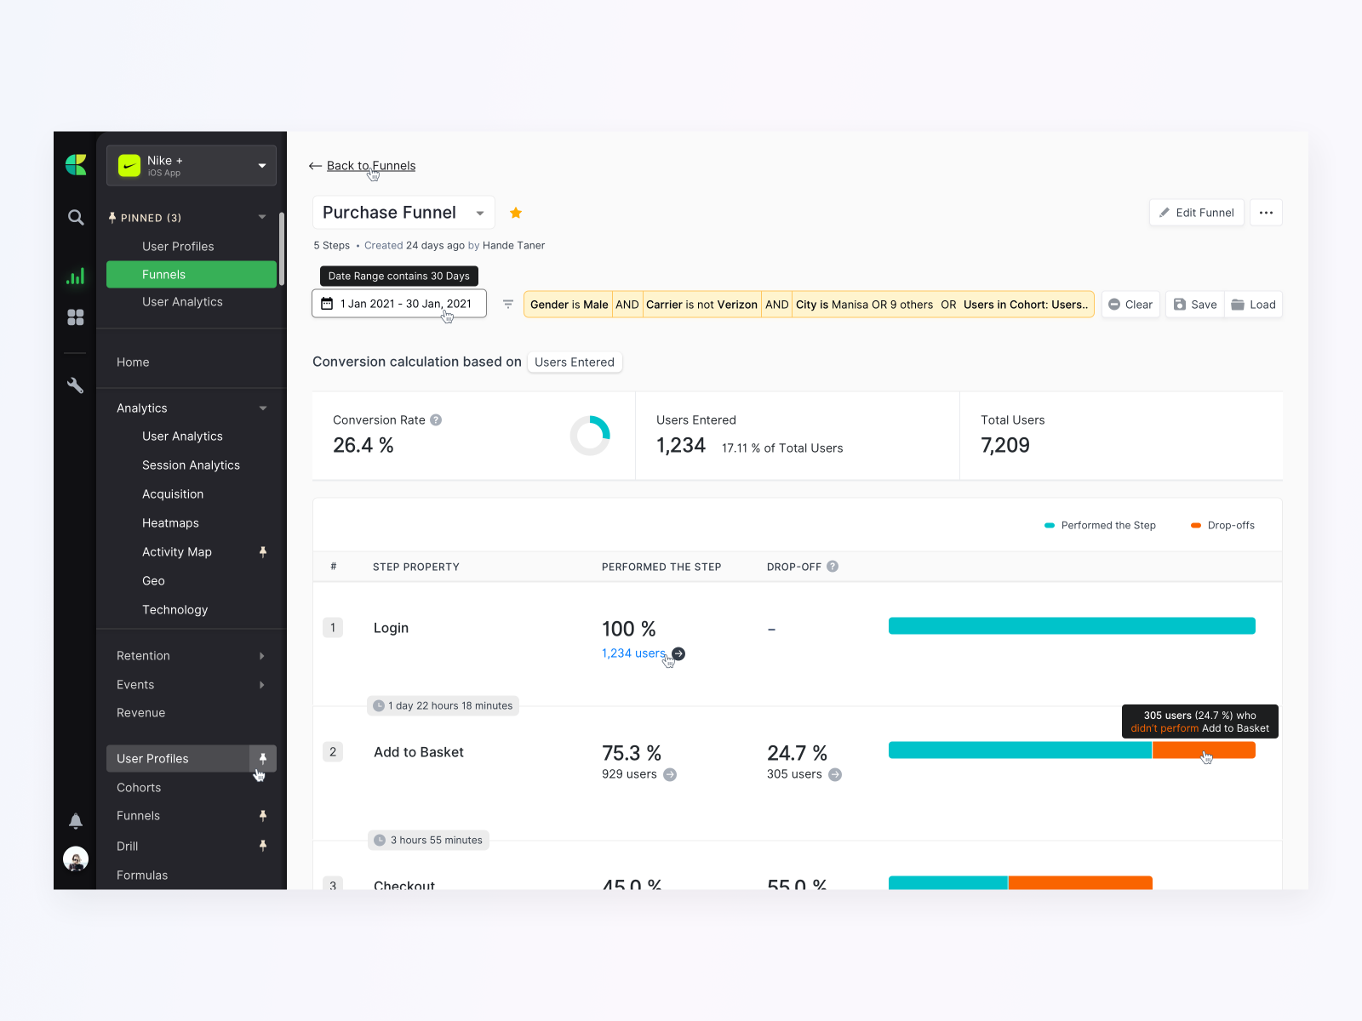
Task: Unpin the Activity Map item
Action: (263, 551)
